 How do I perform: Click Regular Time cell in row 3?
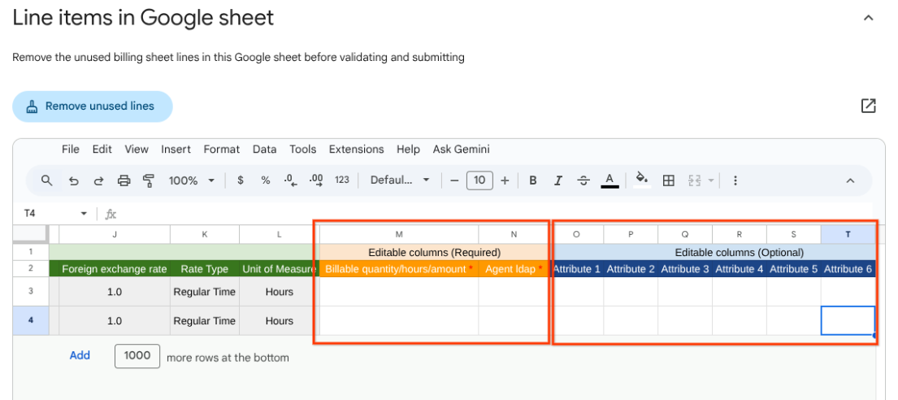(x=205, y=292)
